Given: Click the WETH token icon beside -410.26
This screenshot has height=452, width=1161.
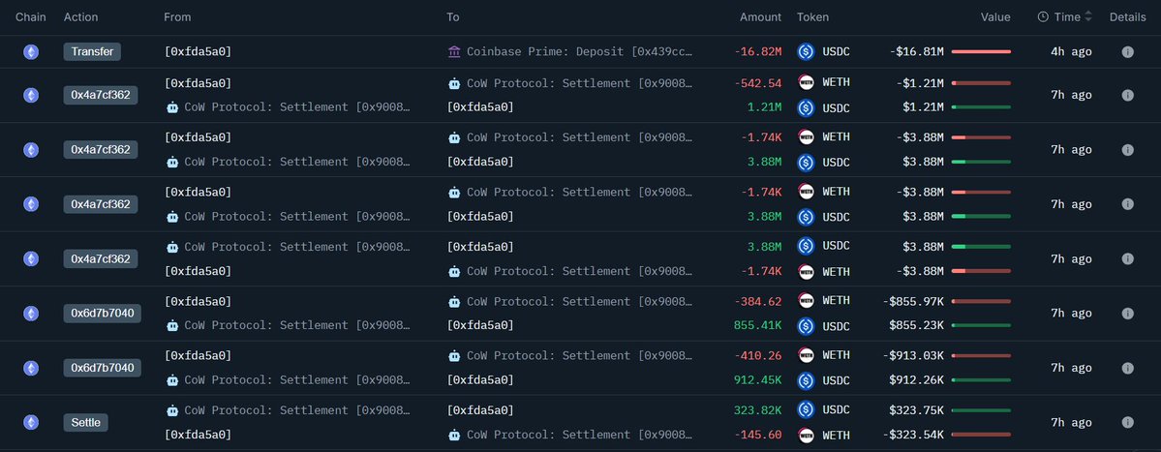Looking at the screenshot, I should 806,355.
